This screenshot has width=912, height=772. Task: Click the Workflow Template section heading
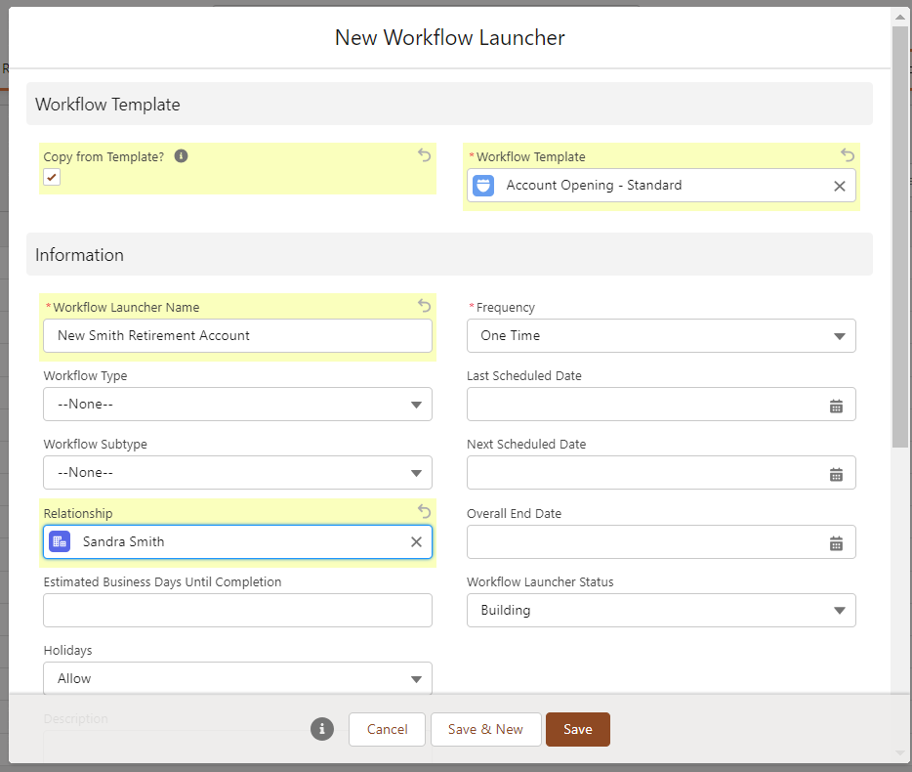107,105
